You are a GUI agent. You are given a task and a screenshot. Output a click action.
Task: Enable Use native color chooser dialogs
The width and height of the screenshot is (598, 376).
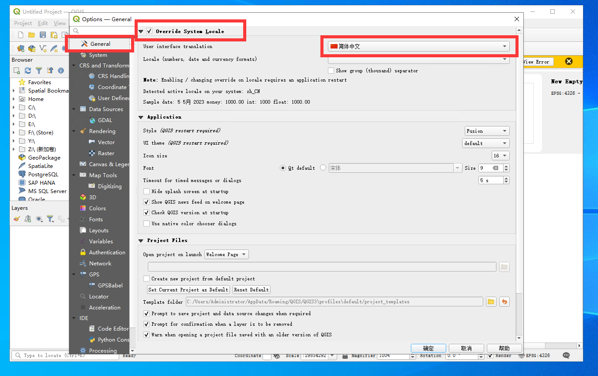pos(147,223)
